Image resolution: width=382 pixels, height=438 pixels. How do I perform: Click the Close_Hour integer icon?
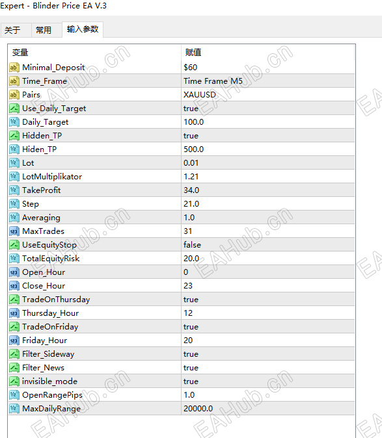click(14, 286)
